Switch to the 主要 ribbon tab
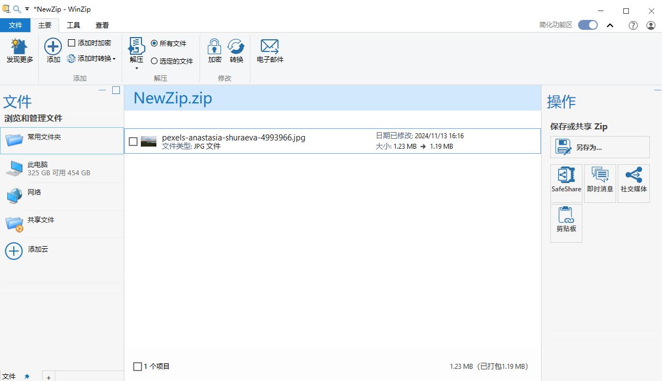 (45, 25)
